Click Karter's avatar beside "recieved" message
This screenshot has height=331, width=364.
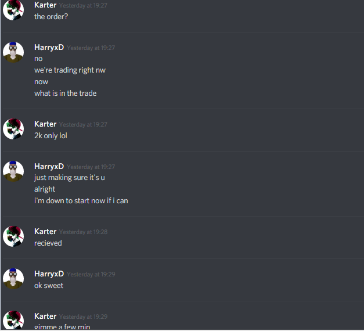[13, 236]
